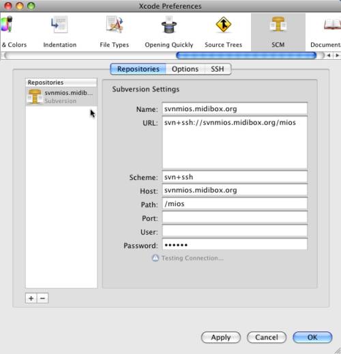Image resolution: width=341 pixels, height=354 pixels.
Task: Open the Indentation preferences pane
Action: tap(60, 32)
